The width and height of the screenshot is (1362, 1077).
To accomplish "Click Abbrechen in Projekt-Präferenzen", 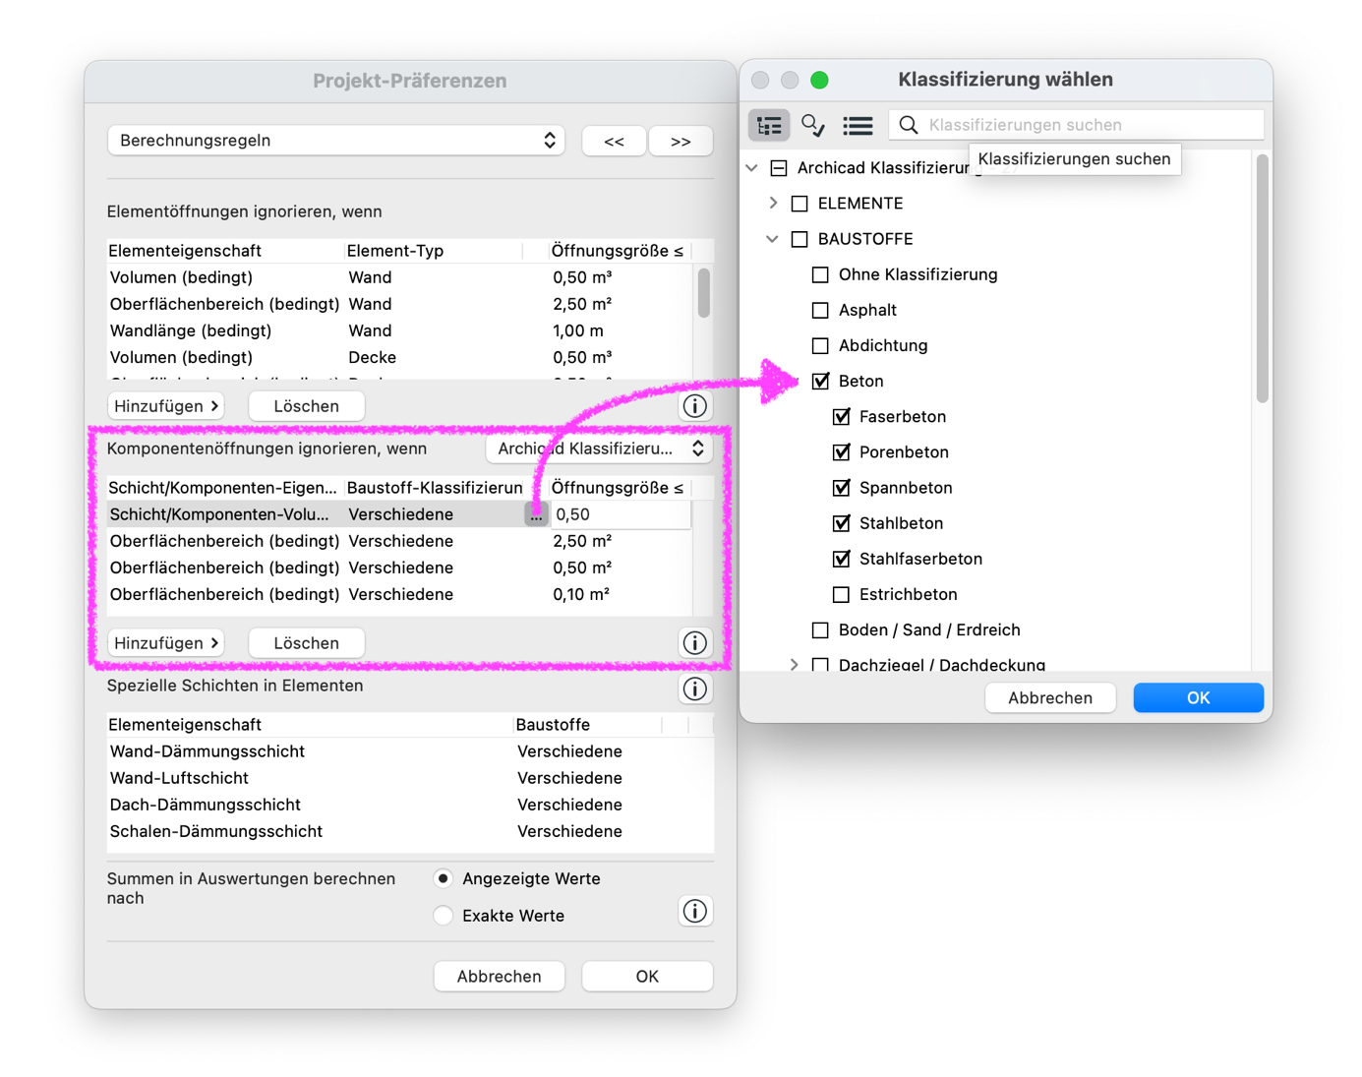I will [x=499, y=976].
